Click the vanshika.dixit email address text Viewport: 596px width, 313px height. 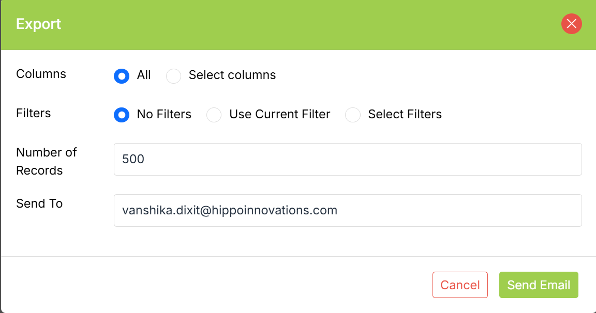[x=230, y=210]
